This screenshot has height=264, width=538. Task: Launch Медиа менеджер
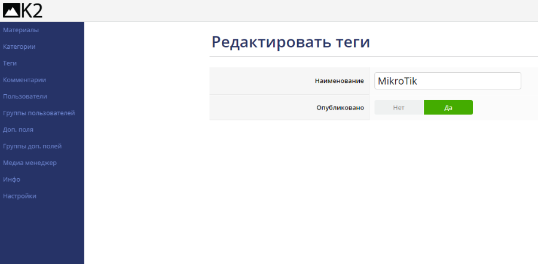point(30,163)
